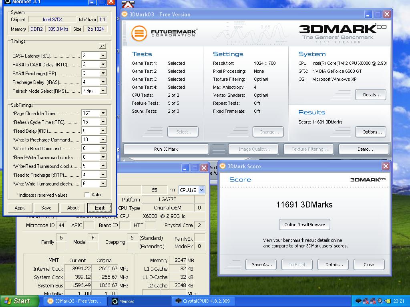Screen dimensions: 410x307
Task: Click the Run 3DMark button
Action: pos(166,149)
